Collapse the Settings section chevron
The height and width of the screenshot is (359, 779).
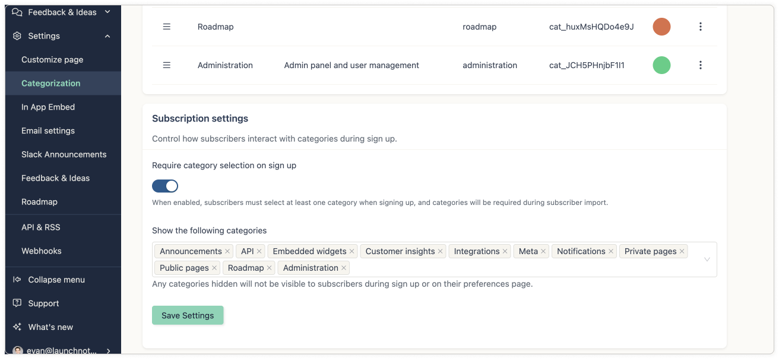point(107,36)
